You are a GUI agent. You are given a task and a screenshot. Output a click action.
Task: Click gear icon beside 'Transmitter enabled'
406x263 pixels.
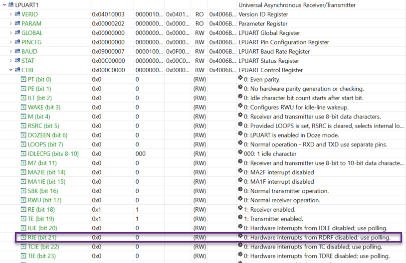tap(240, 217)
